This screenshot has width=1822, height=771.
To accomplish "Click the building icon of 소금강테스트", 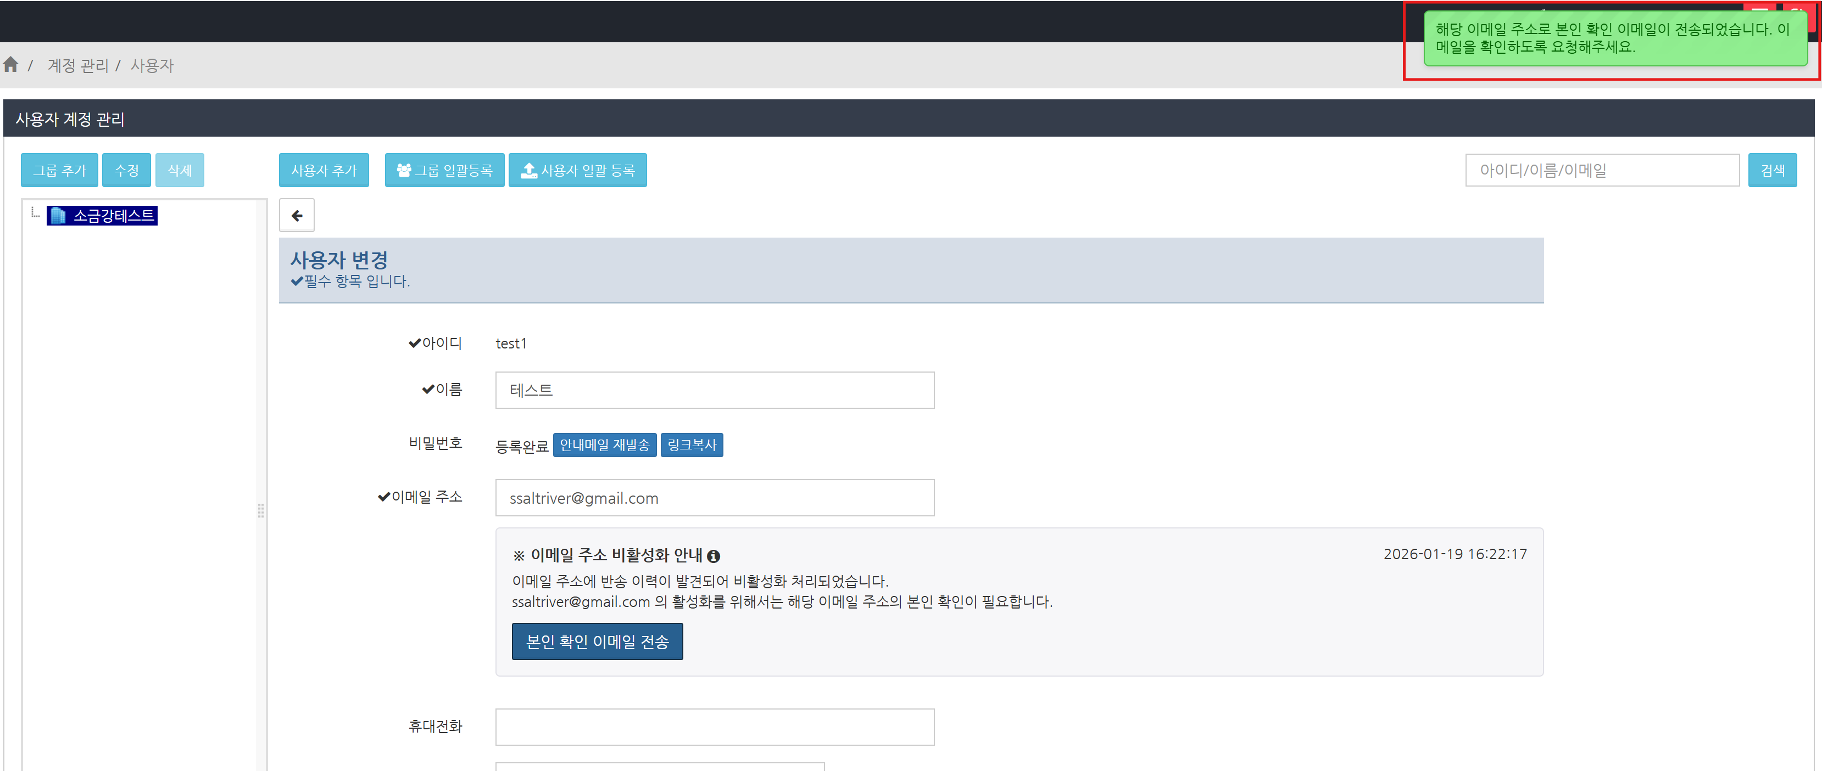I will click(58, 216).
